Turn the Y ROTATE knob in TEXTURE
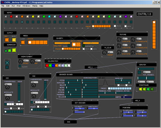The width and height of the screenshot is (161, 128). (x=119, y=46)
